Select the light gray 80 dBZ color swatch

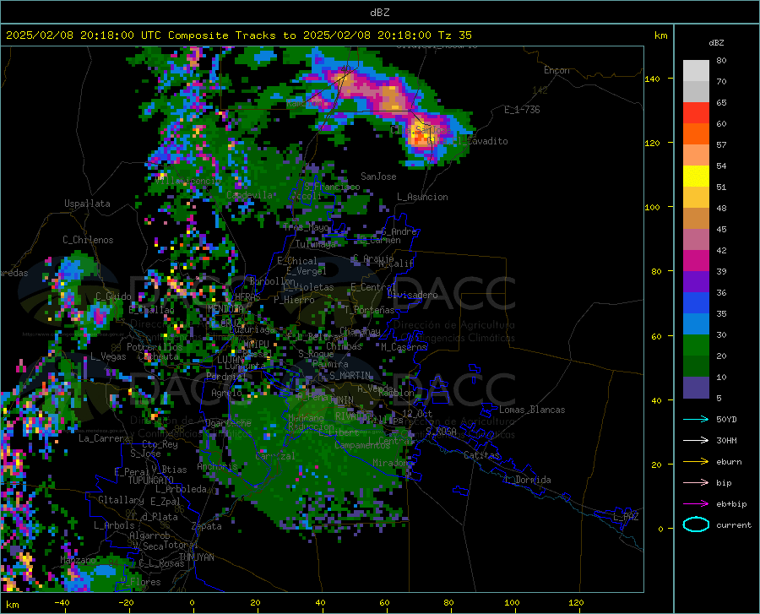696,70
